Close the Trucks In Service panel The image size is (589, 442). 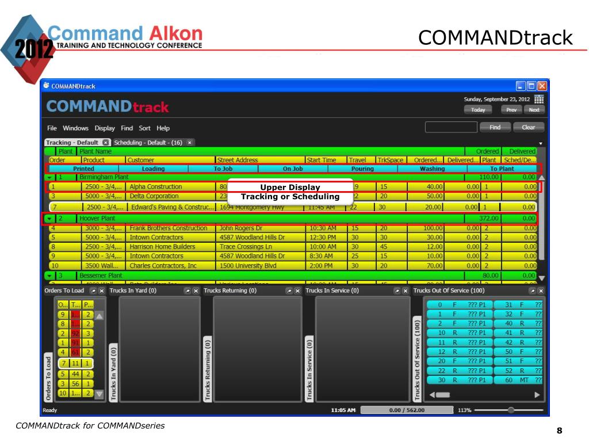[406, 291]
